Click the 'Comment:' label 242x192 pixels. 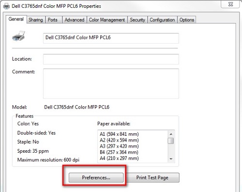point(24,72)
